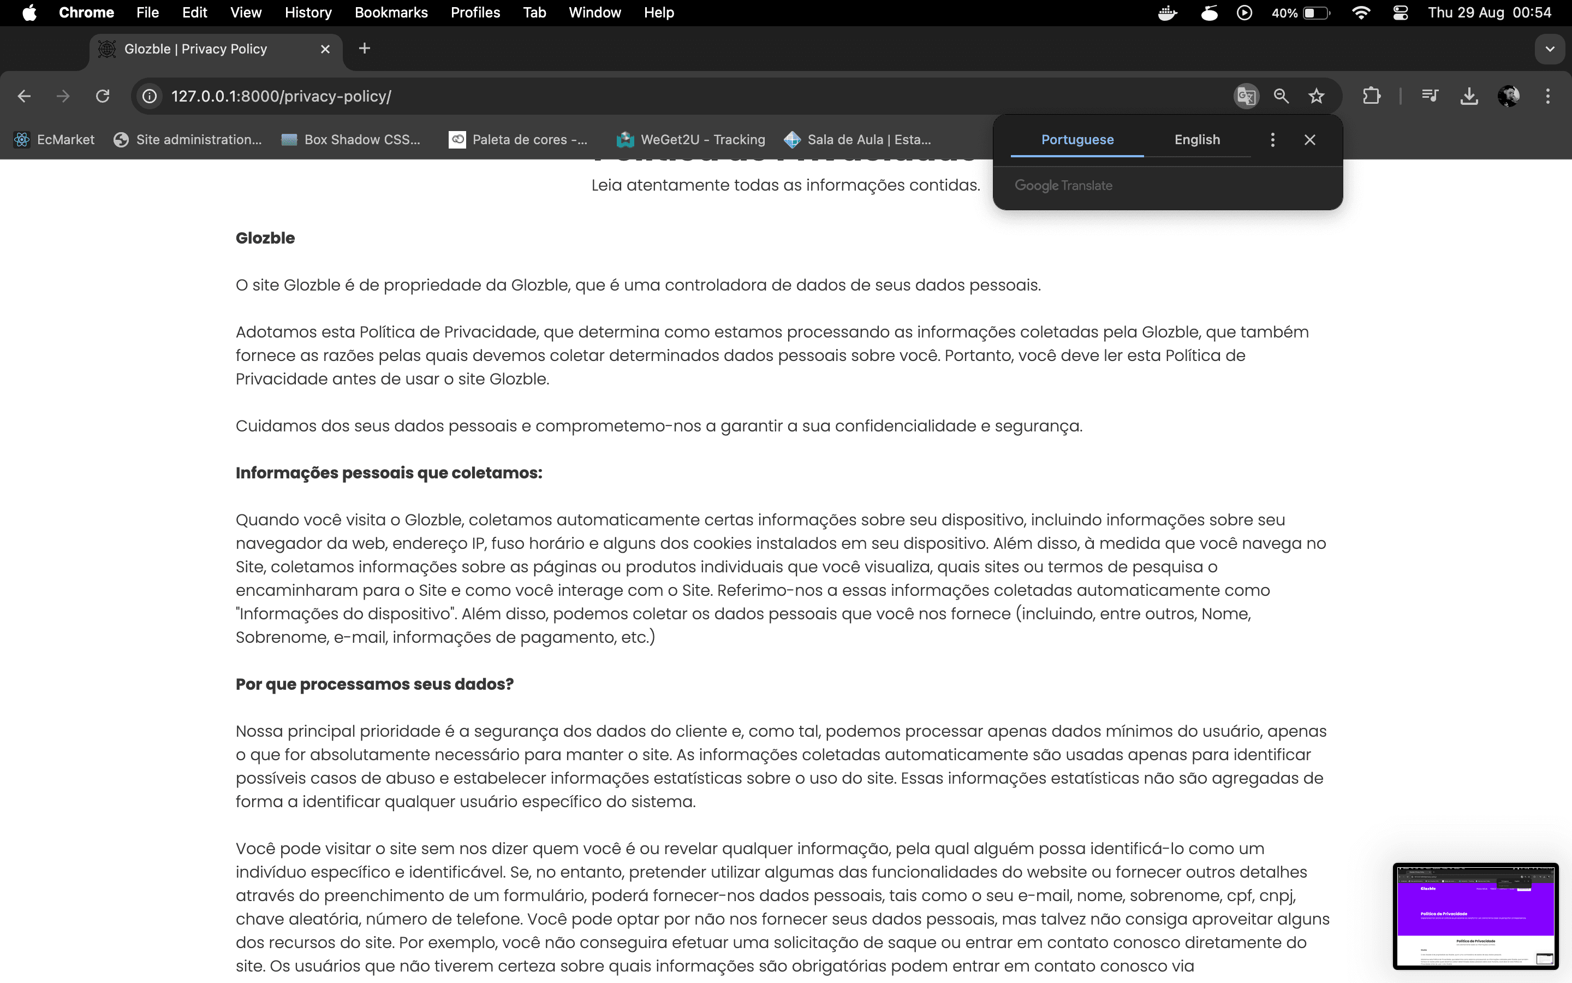The image size is (1572, 983).
Task: Open Control Center in menu bar
Action: (x=1400, y=13)
